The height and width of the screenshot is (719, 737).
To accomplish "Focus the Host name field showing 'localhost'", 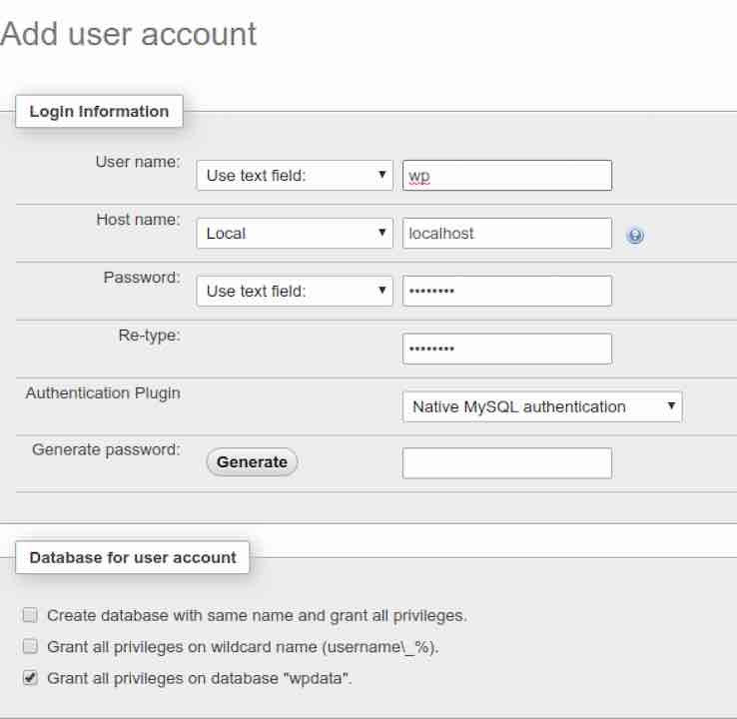I will [x=506, y=234].
